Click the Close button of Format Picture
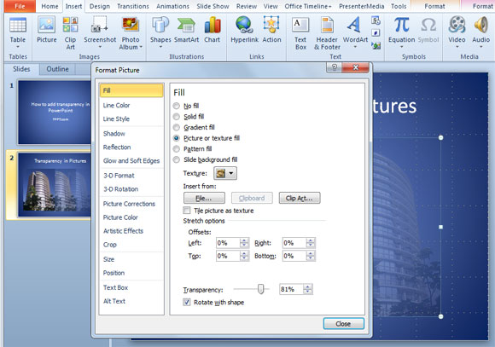Image resolution: width=495 pixels, height=347 pixels. click(x=343, y=324)
